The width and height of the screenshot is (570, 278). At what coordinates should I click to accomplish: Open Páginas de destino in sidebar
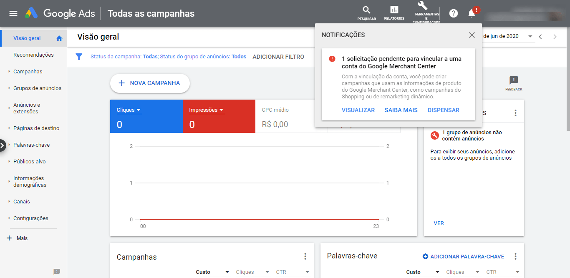(36, 128)
